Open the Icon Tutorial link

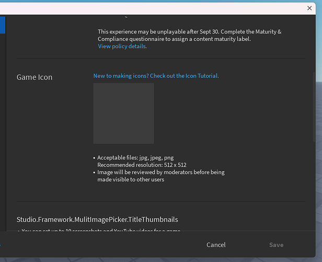click(156, 76)
